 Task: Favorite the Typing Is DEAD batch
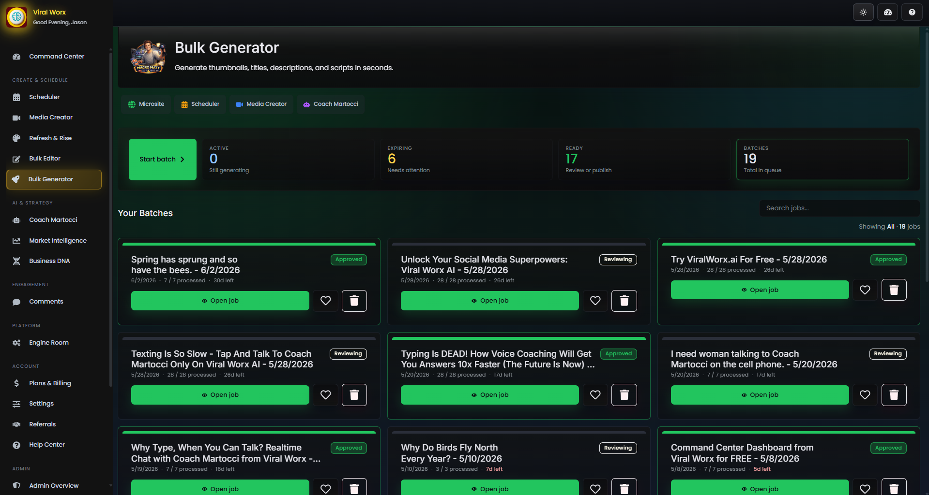coord(595,395)
